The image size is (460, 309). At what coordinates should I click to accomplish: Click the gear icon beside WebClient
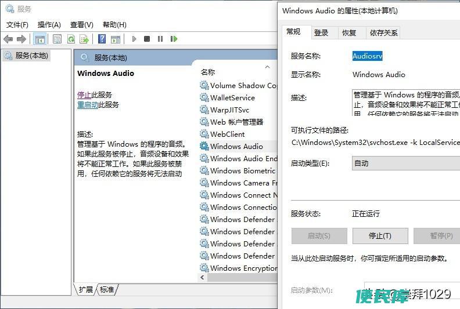coord(204,134)
